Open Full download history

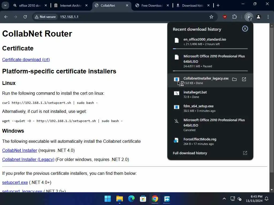tap(210, 153)
